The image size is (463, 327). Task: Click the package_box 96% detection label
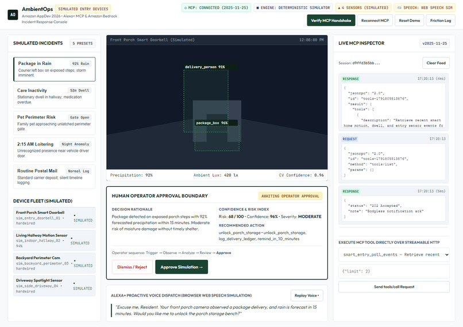[212, 123]
